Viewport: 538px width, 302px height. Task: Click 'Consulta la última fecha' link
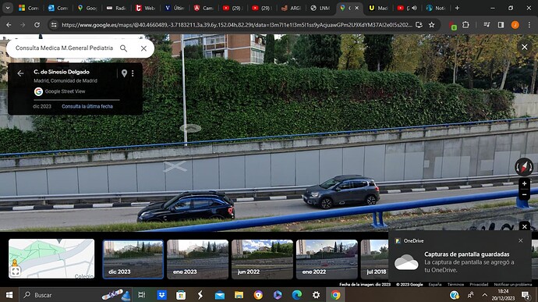pos(87,106)
